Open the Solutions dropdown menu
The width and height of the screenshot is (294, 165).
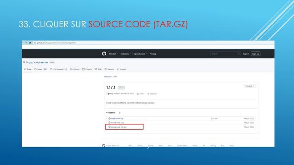(x=126, y=54)
